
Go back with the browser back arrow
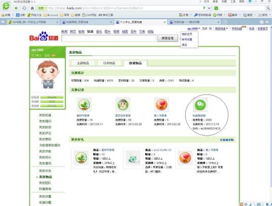16,8
